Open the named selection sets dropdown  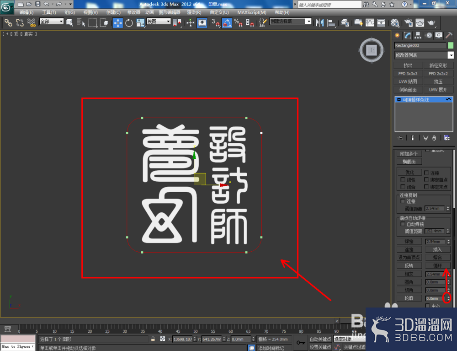pyautogui.click(x=308, y=22)
